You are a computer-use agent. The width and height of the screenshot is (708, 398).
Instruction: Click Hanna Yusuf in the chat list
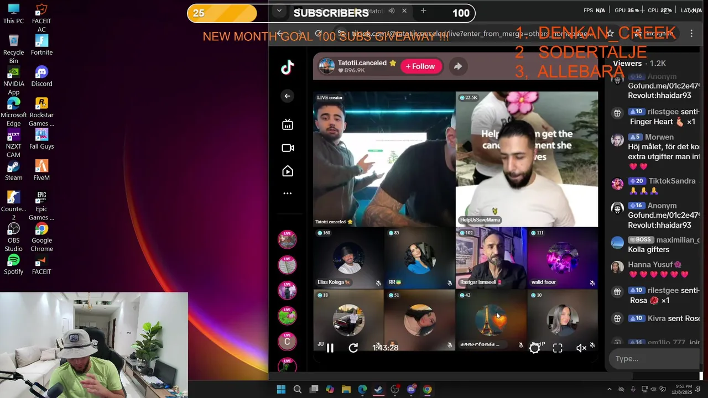pyautogui.click(x=650, y=265)
